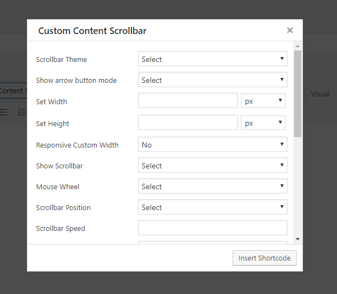337x294 pixels.
Task: Click the numbered list icon behind dialog
Action: point(21,112)
